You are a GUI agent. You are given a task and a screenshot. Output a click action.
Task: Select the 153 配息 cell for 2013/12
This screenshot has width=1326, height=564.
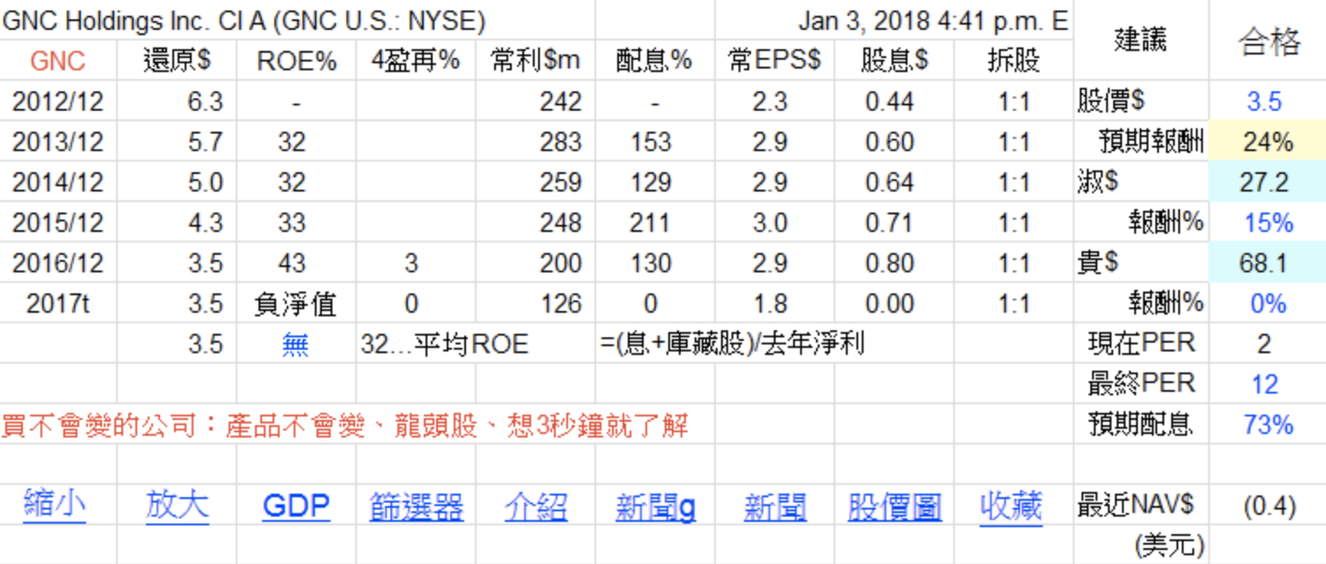point(655,141)
